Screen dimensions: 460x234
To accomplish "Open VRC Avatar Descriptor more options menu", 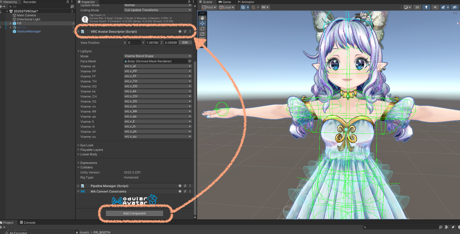I will pyautogui.click(x=190, y=32).
